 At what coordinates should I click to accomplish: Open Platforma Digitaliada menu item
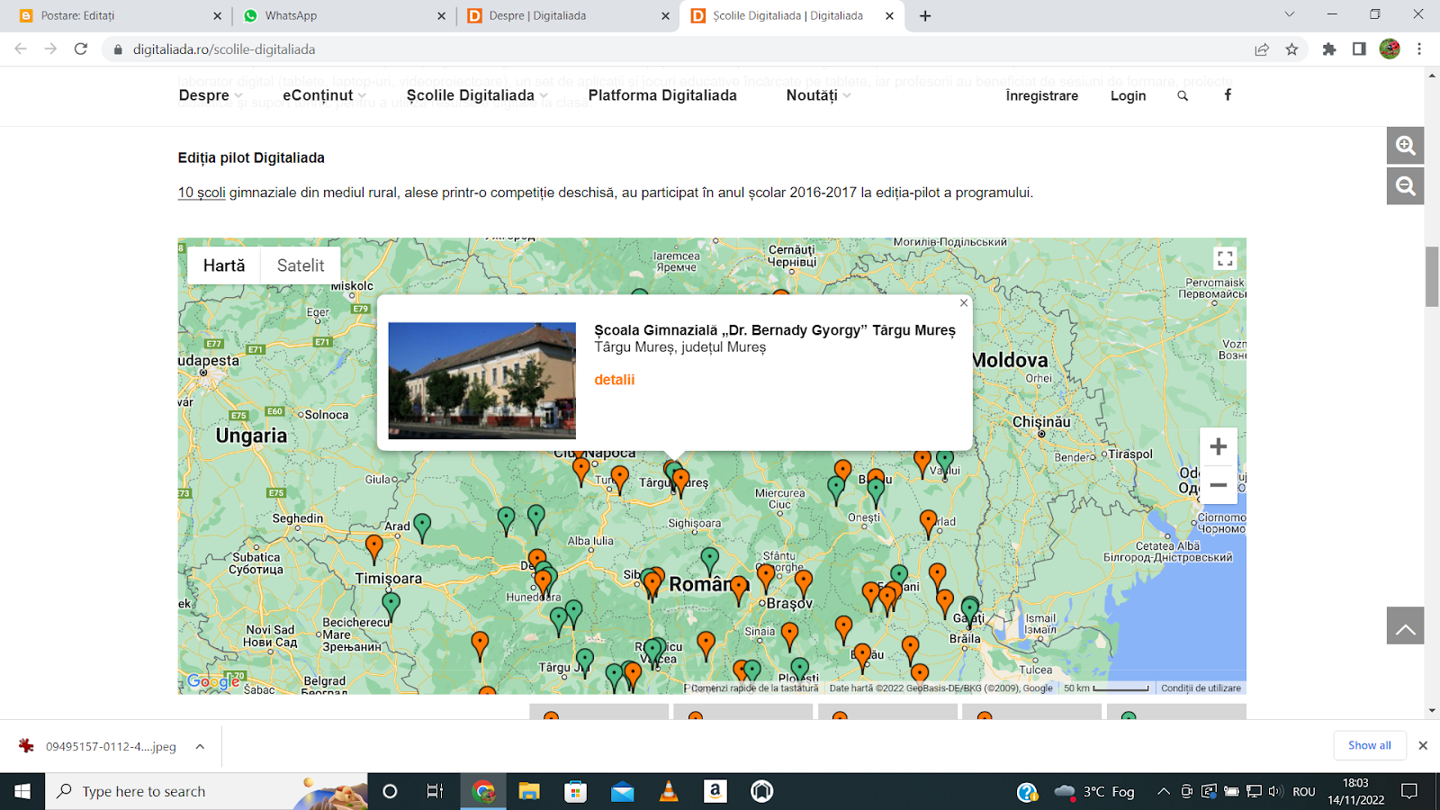[662, 95]
